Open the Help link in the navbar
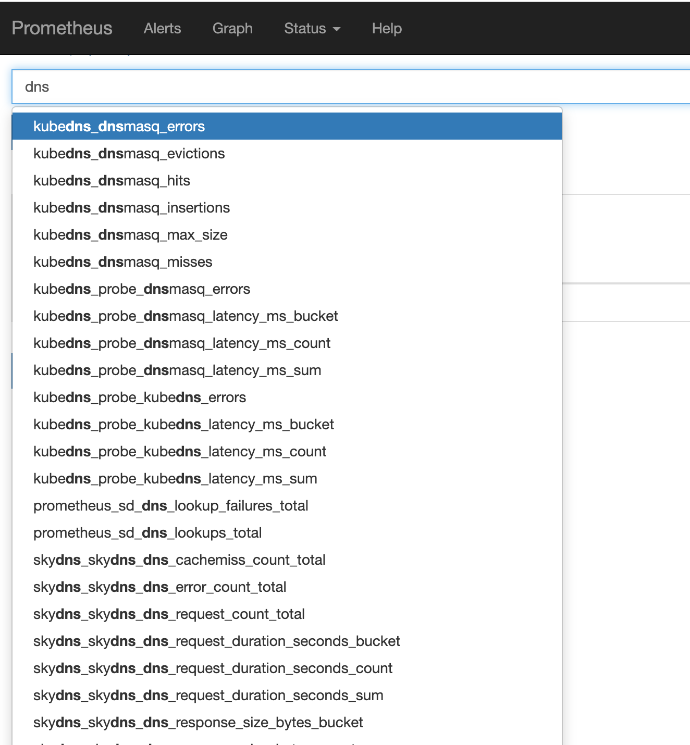Image resolution: width=690 pixels, height=745 pixels. tap(387, 28)
